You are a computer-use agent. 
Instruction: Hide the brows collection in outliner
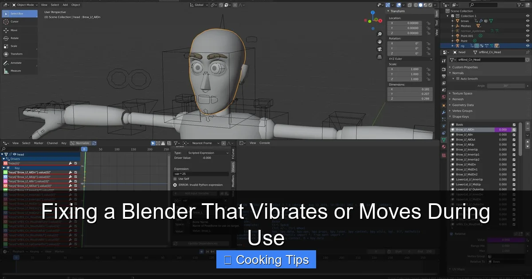528,21
